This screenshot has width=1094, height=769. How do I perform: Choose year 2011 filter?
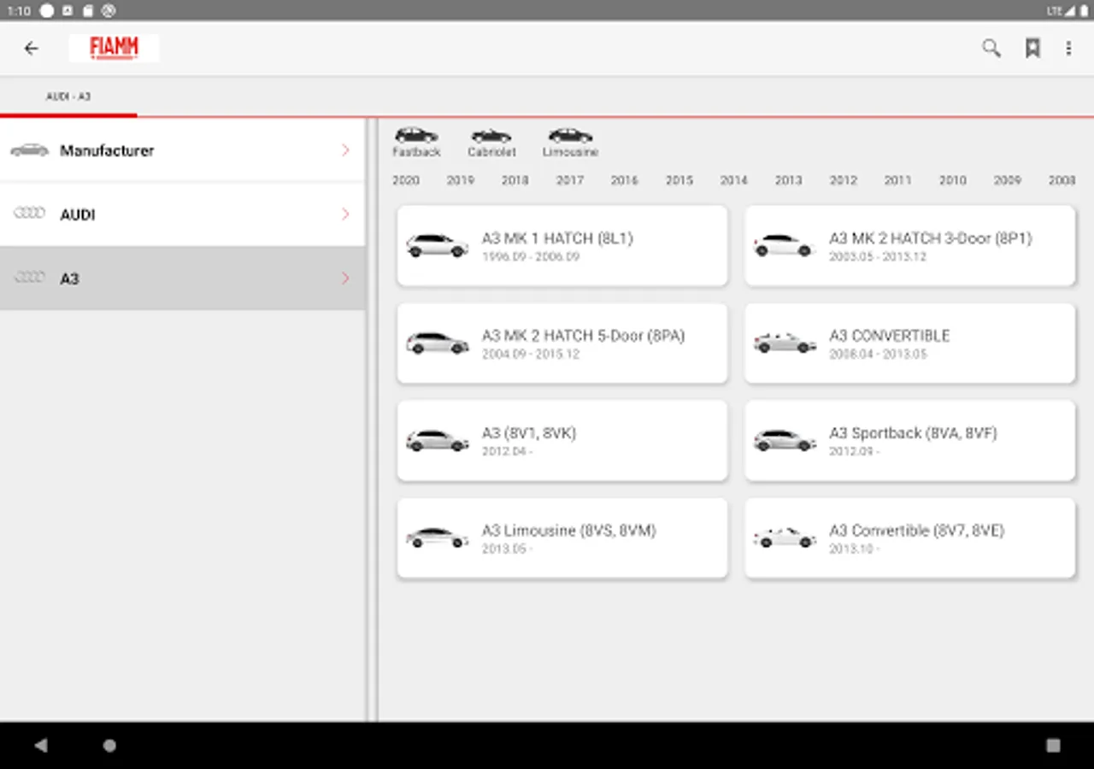coord(898,180)
